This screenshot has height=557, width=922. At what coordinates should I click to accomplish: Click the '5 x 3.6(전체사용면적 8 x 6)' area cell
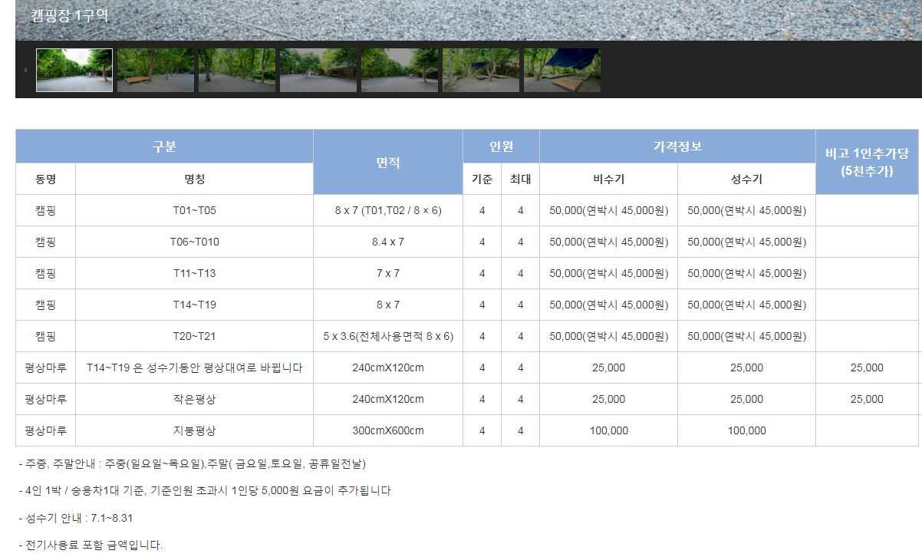(x=388, y=336)
